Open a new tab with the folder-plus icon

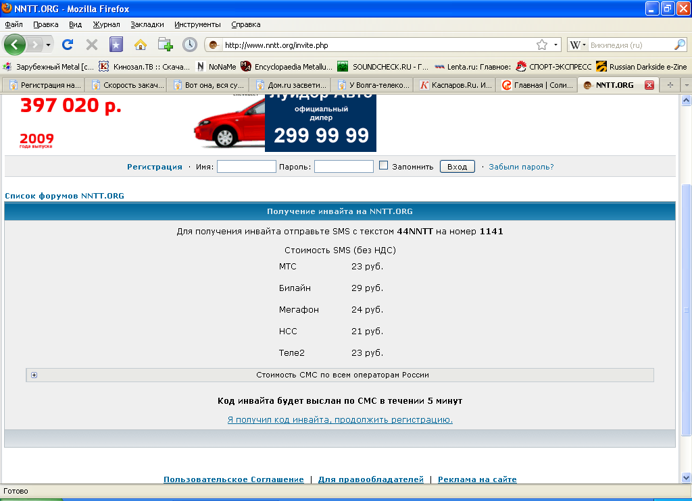tap(165, 45)
